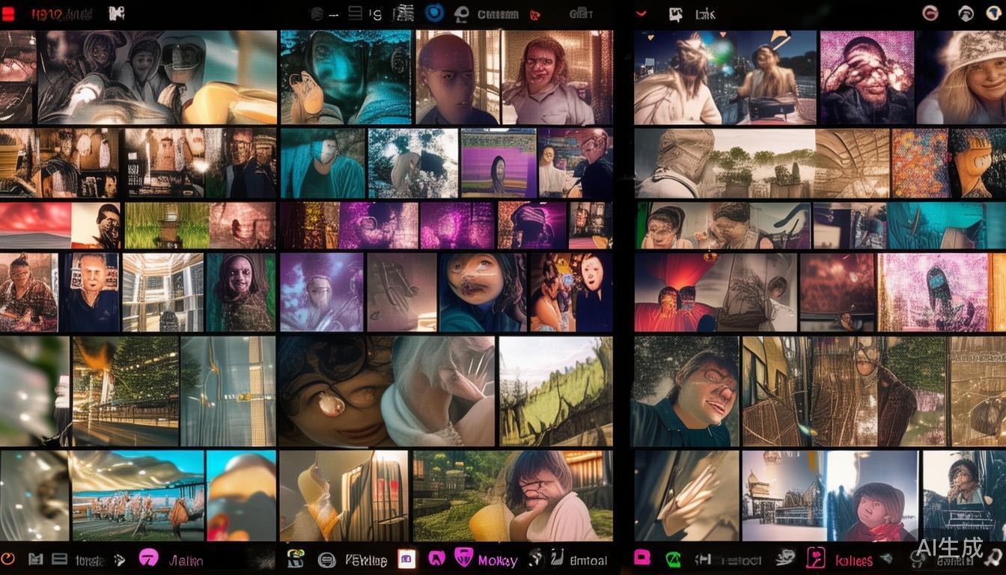
Task: Click the Jleliko text in bottom bar
Action: pyautogui.click(x=186, y=560)
